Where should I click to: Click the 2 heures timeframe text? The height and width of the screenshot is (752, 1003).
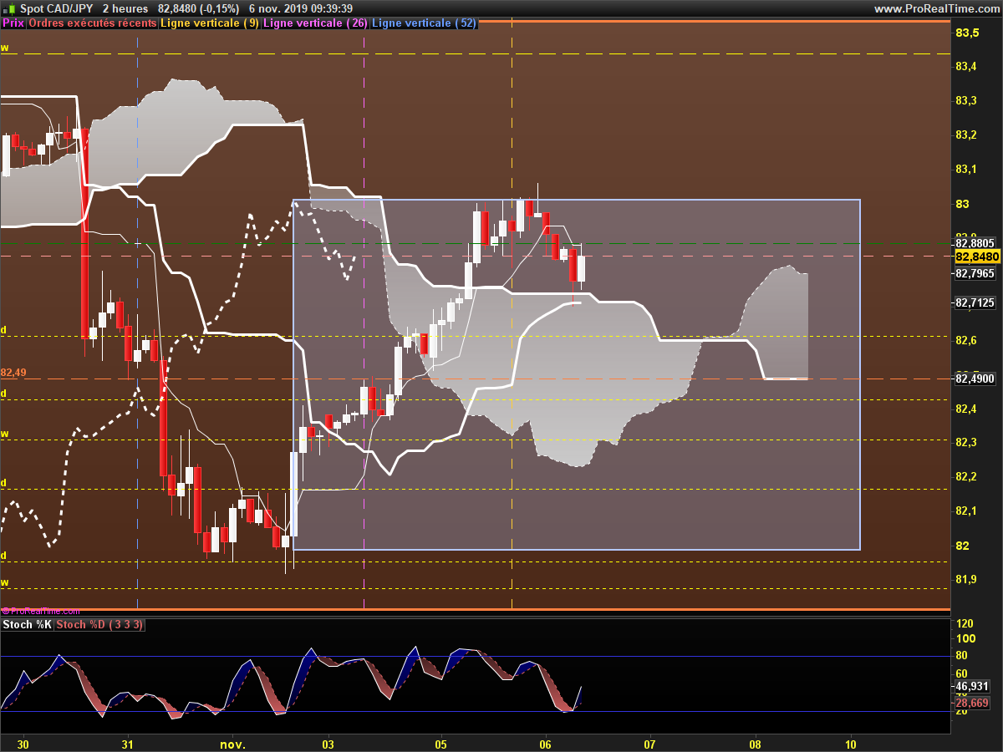(x=125, y=8)
